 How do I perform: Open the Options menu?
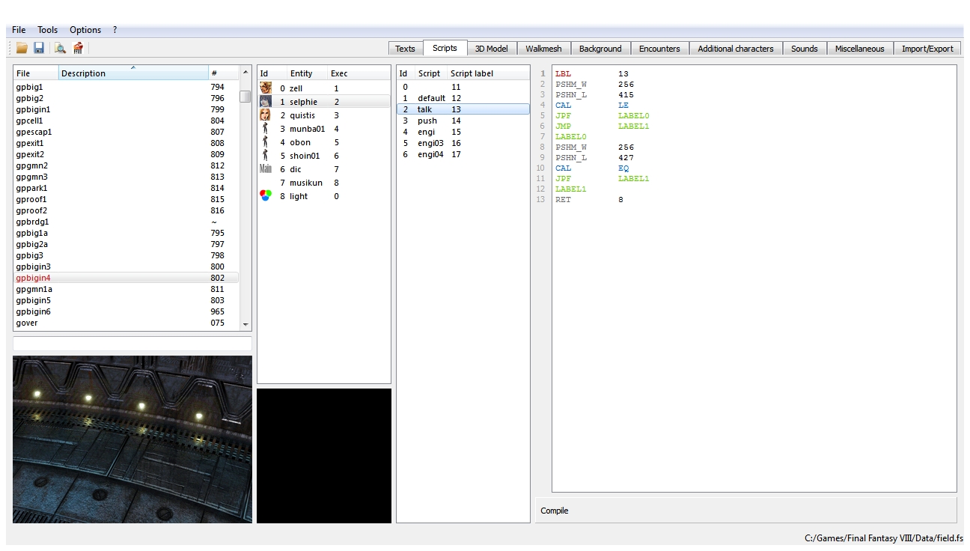(85, 30)
